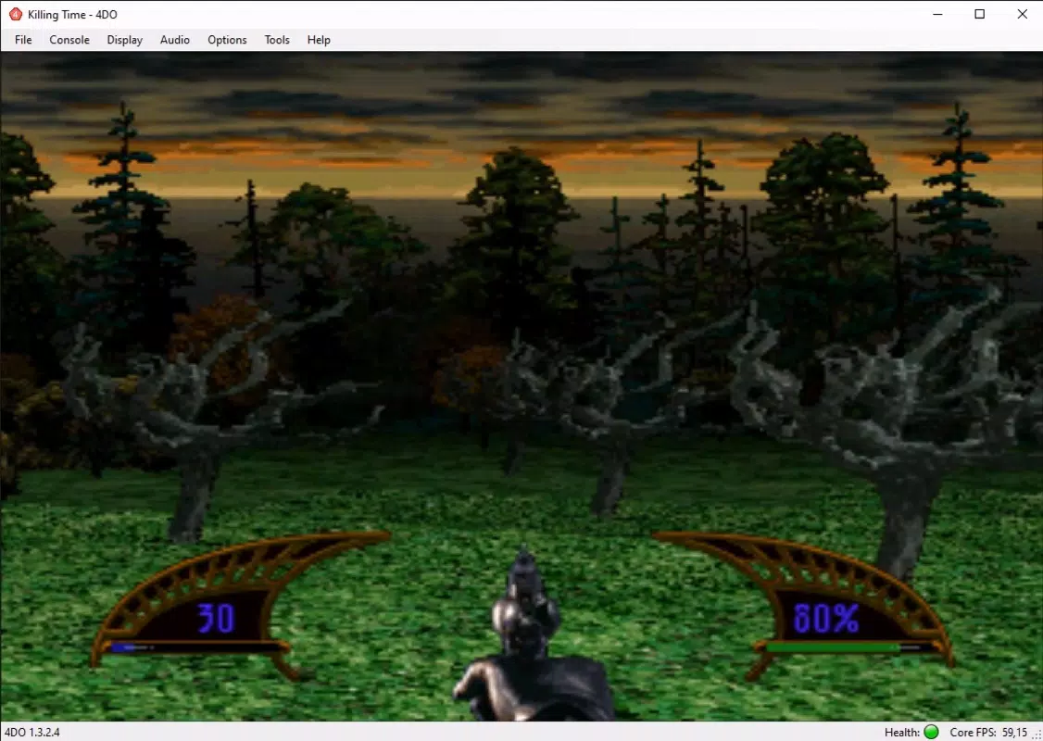The width and height of the screenshot is (1043, 741).
Task: Click the green health bar in HUD
Action: 833,647
